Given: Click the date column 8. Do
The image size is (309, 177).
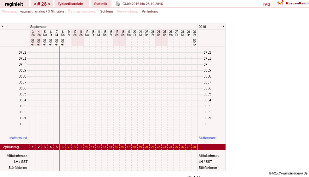Looking at the screenshot, I should point(63,33).
